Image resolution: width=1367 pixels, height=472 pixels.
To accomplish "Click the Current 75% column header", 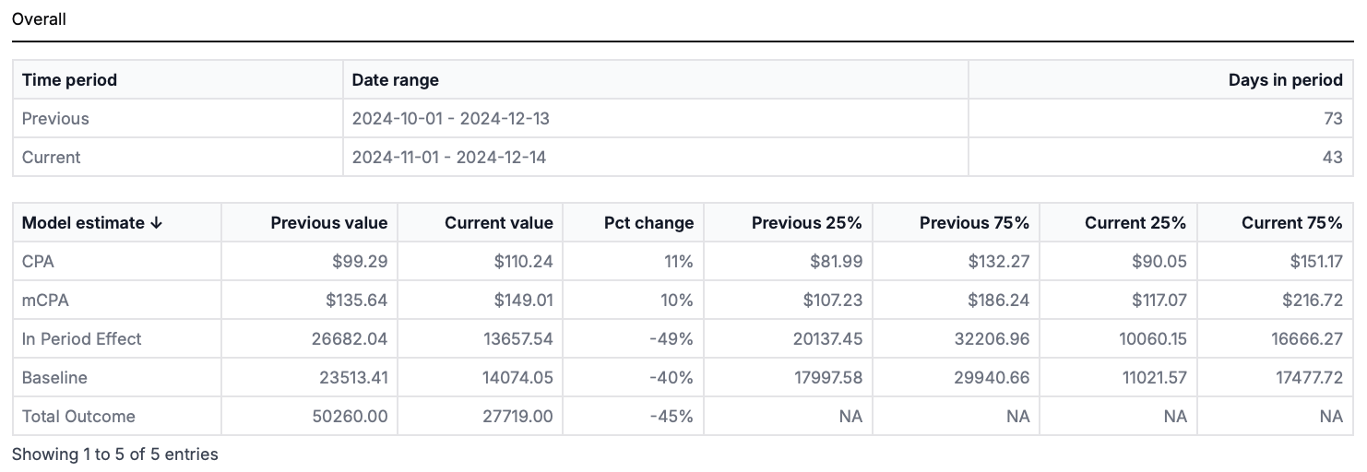I will [1291, 223].
